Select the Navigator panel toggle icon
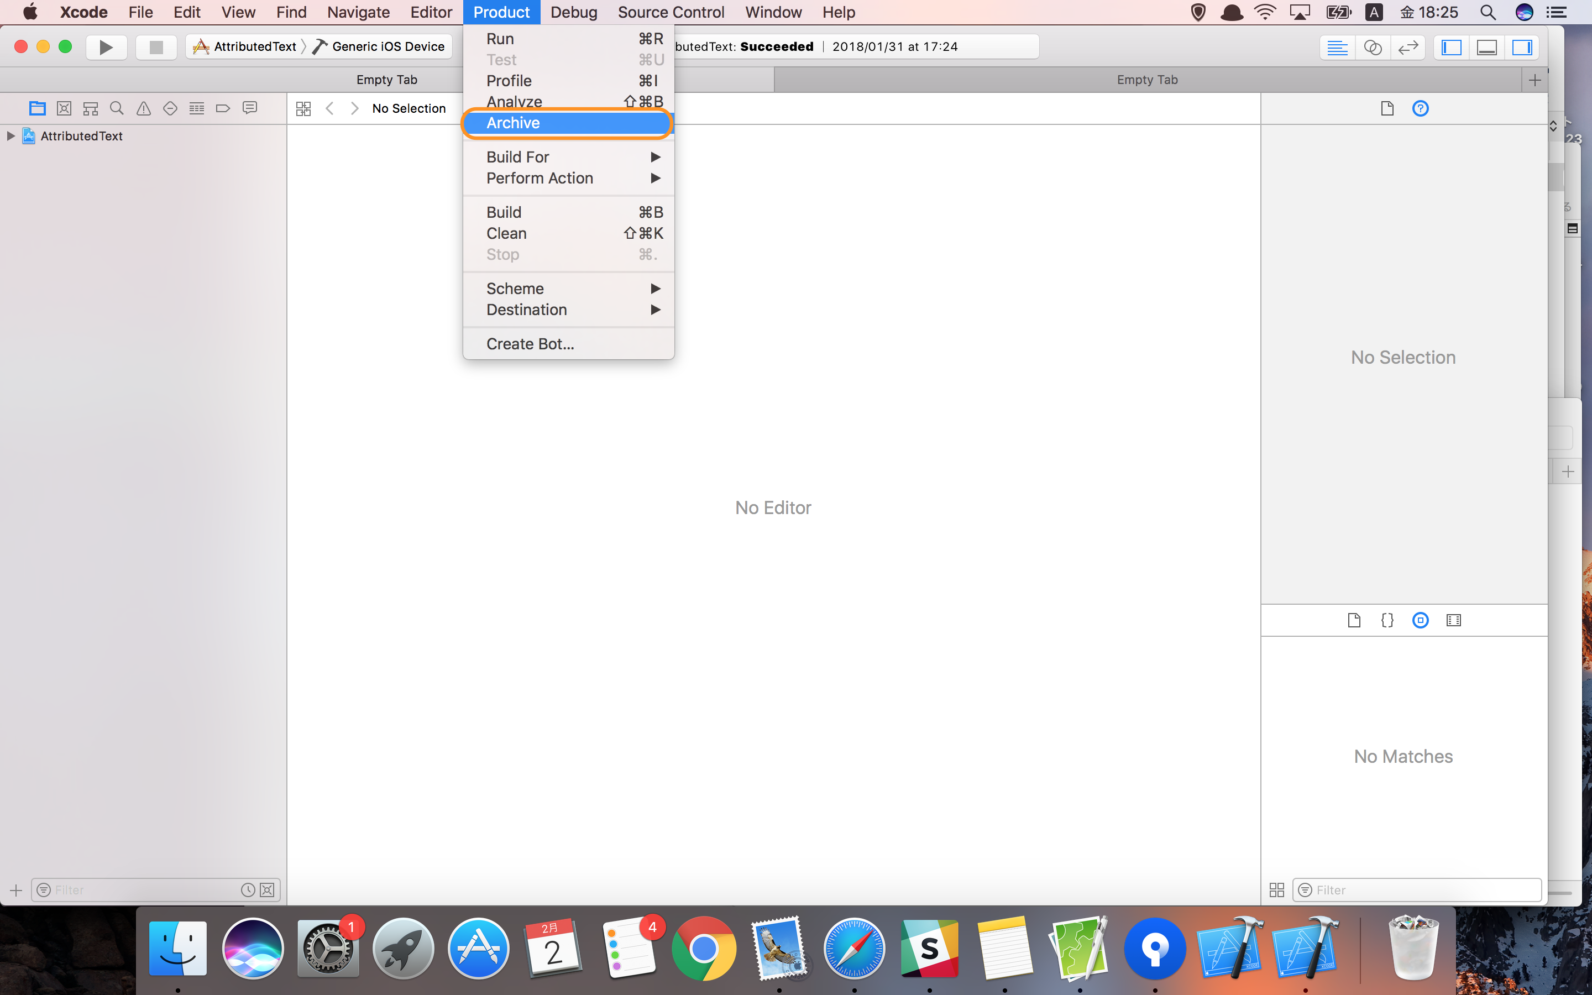 click(1450, 47)
